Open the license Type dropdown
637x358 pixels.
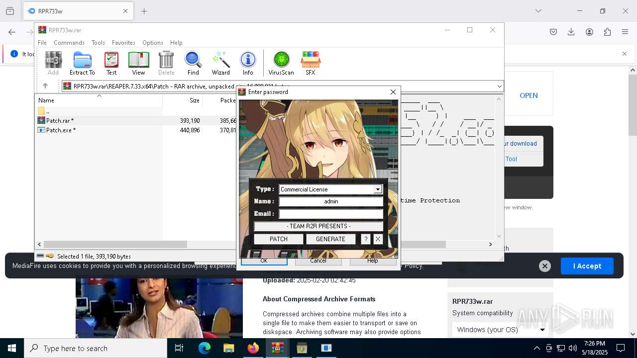pyautogui.click(x=378, y=189)
